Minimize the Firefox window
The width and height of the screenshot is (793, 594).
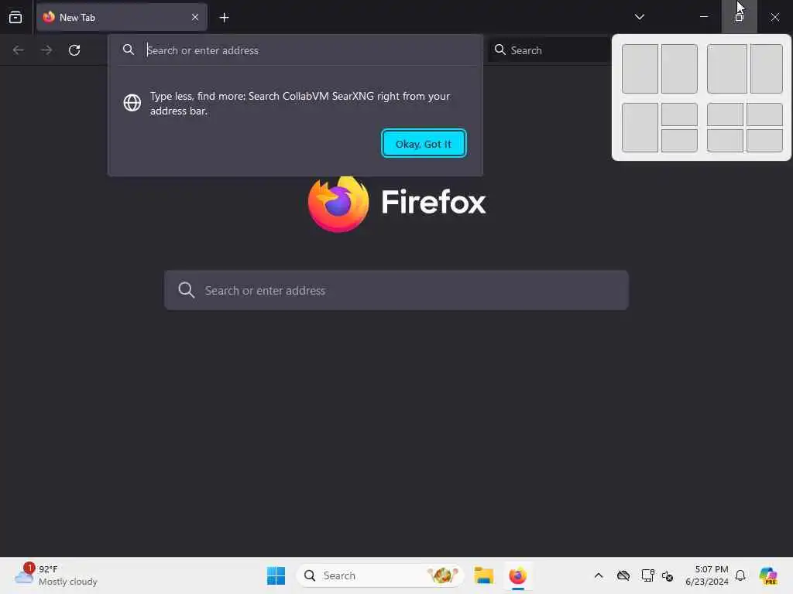tap(703, 17)
